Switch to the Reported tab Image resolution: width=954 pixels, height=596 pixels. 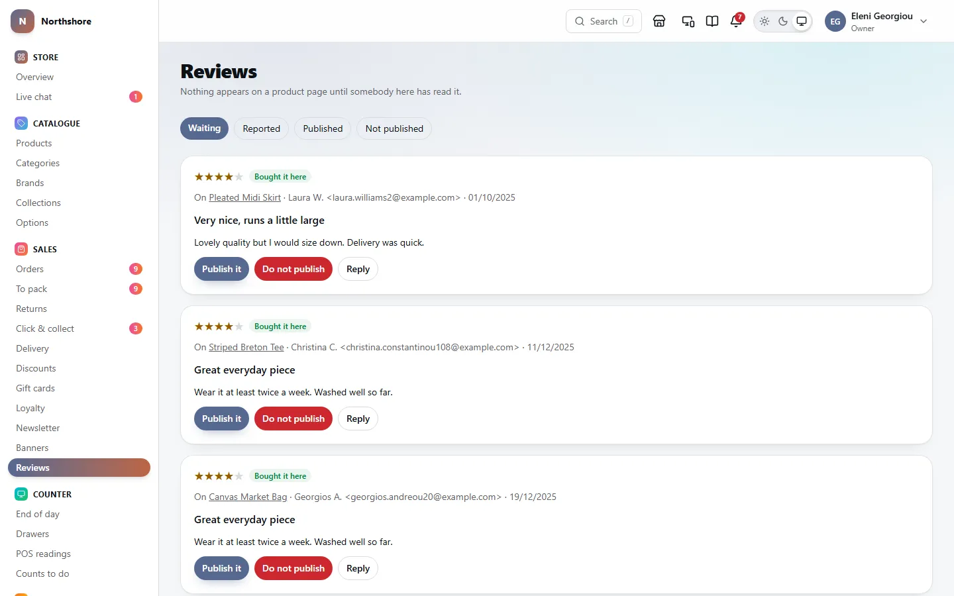(x=261, y=128)
